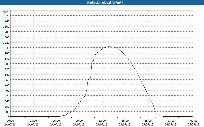Click the 'W/m²' unit label above the y-axis

pyautogui.click(x=6, y=12)
